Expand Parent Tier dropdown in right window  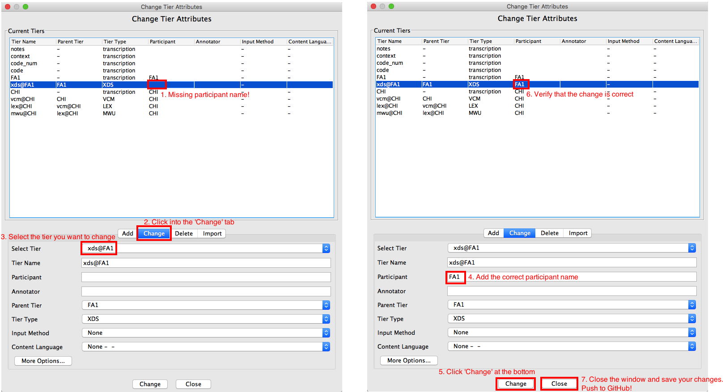pyautogui.click(x=572, y=305)
